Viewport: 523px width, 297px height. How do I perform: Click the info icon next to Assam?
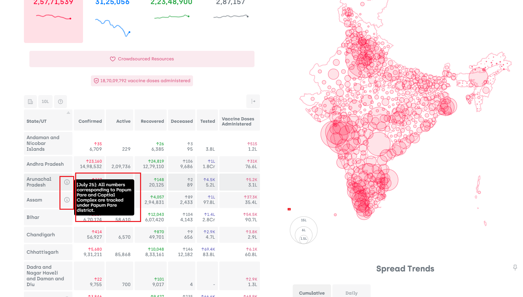pos(67,200)
